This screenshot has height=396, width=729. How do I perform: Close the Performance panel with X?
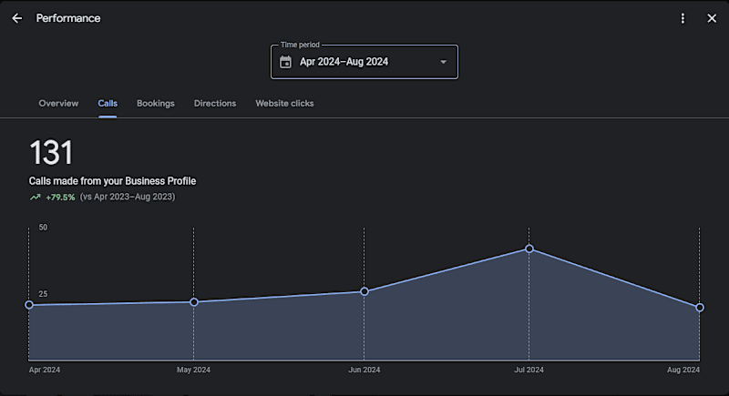pyautogui.click(x=712, y=18)
